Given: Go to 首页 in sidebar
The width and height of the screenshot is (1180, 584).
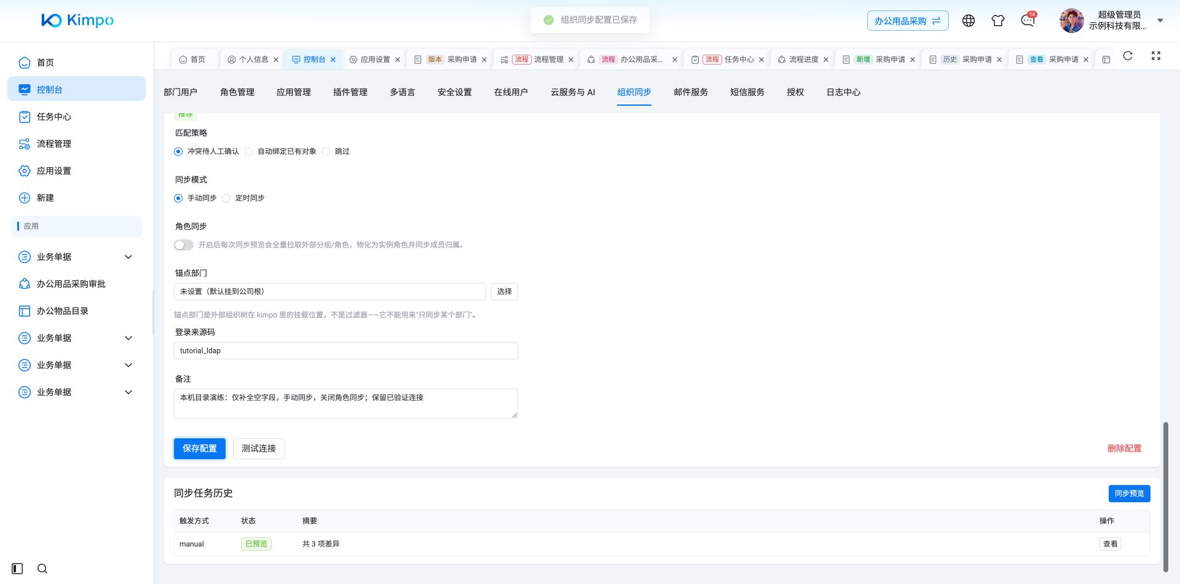Looking at the screenshot, I should point(76,62).
